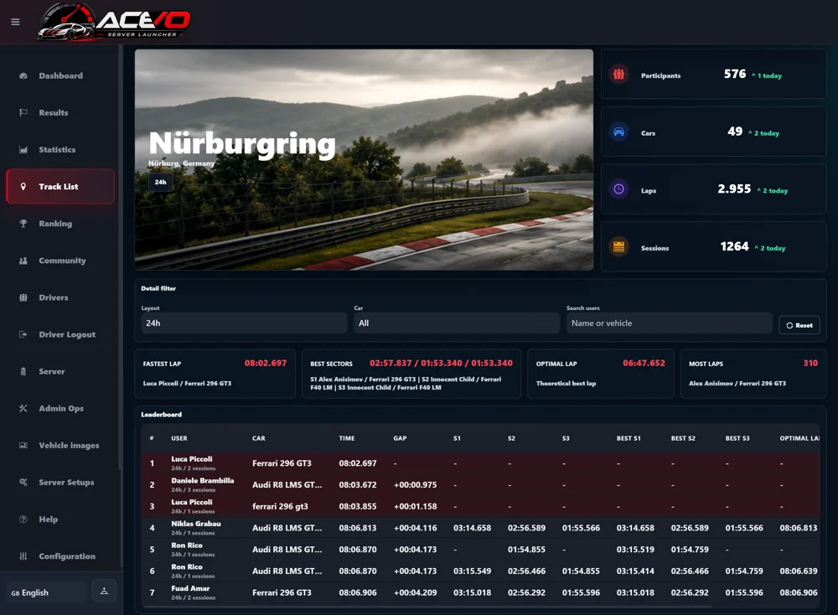838x615 pixels.
Task: Click the Most Laps value 310
Action: tap(810, 364)
